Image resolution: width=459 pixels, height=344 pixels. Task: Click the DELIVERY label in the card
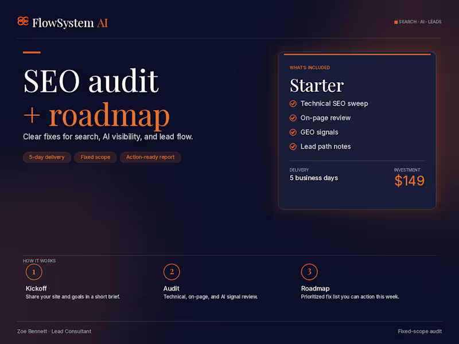299,170
